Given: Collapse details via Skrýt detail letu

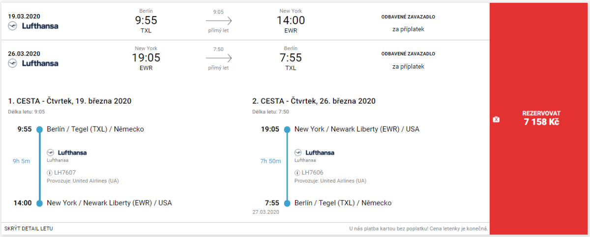Looking at the screenshot, I should point(29,229).
